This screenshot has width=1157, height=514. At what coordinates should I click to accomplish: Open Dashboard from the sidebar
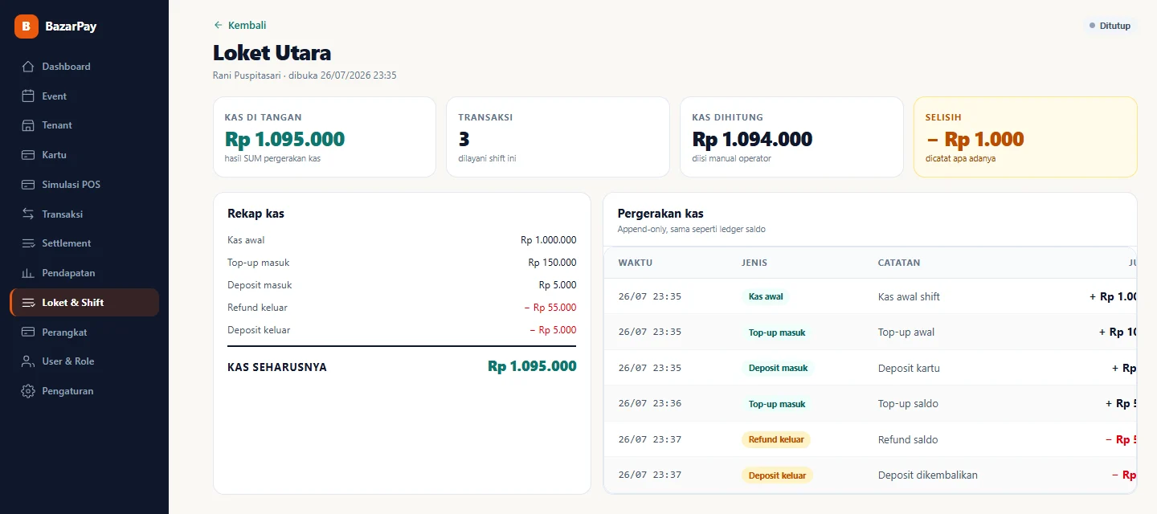pyautogui.click(x=84, y=67)
